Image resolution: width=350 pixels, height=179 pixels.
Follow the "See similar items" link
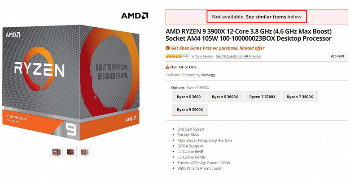click(x=266, y=17)
